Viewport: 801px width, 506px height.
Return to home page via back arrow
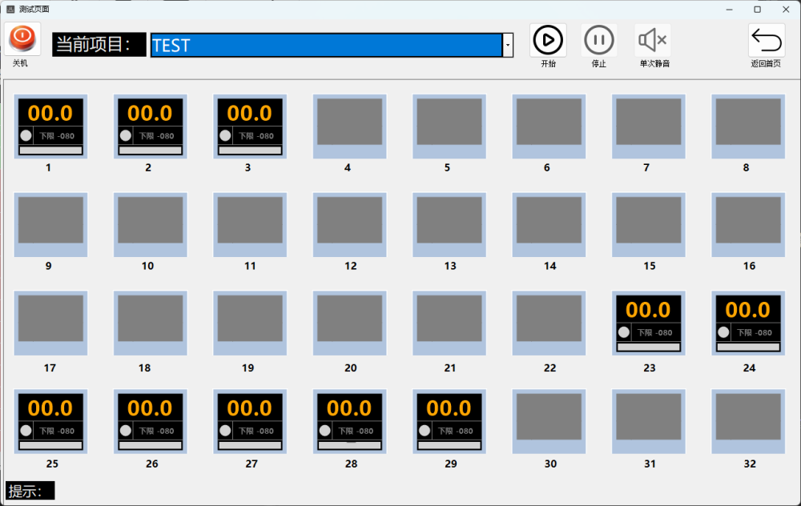tap(766, 40)
